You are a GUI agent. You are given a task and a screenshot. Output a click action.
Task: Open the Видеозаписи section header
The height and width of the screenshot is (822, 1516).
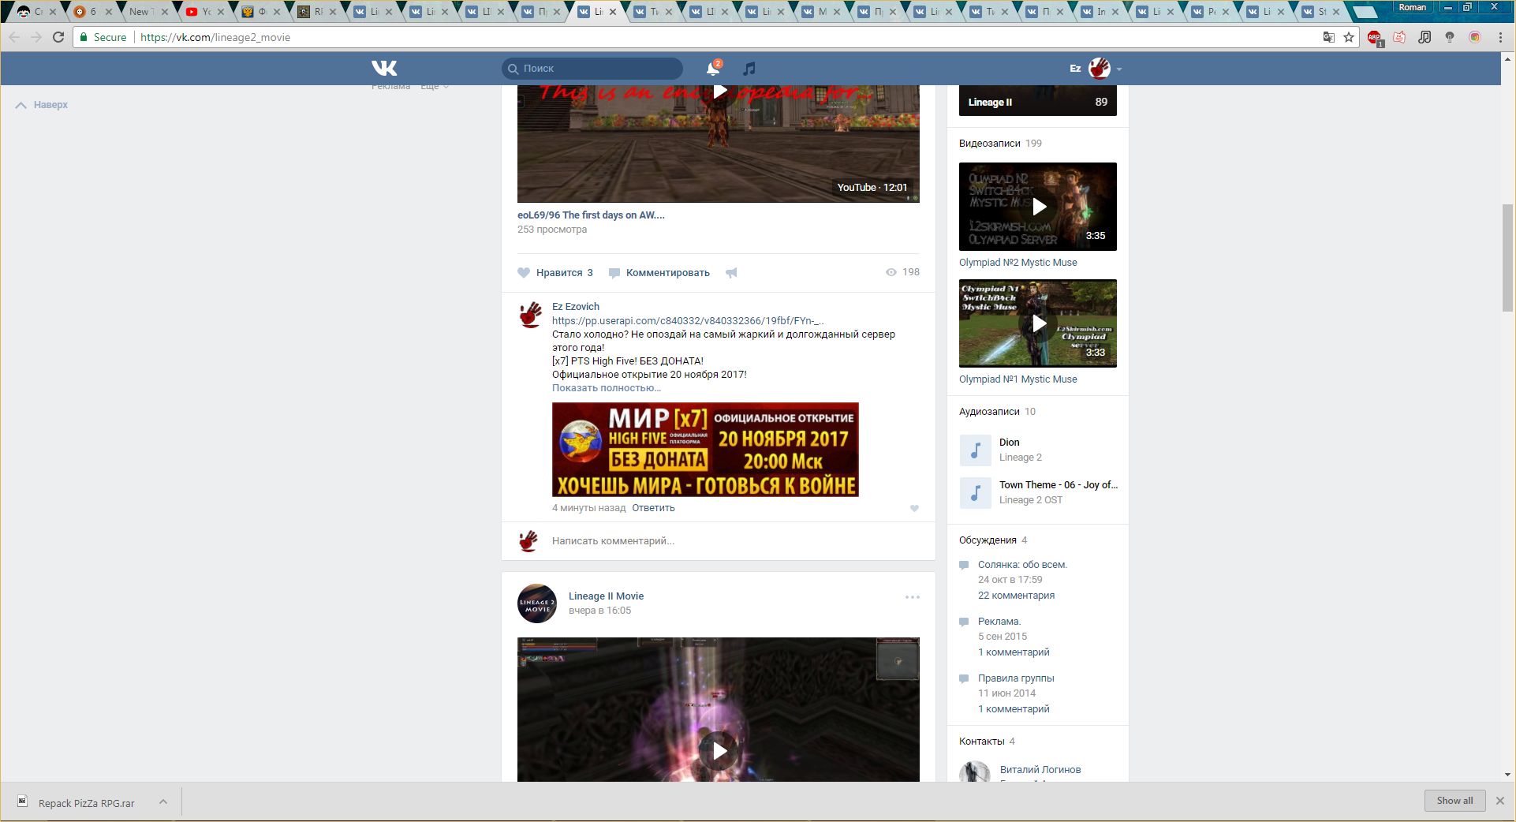tap(989, 144)
